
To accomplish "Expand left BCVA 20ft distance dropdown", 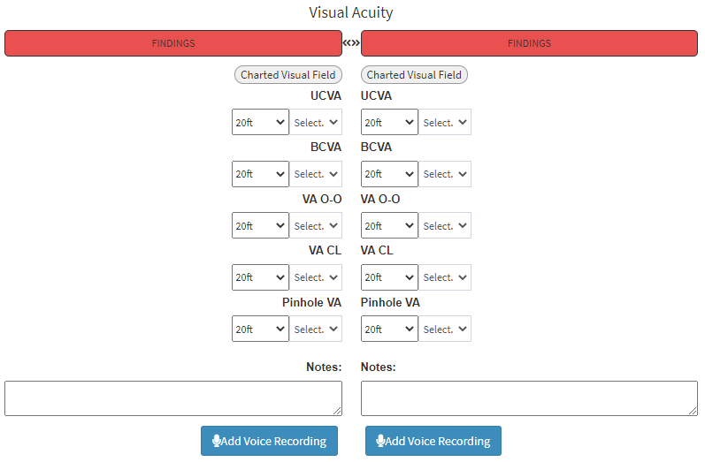I will point(260,174).
